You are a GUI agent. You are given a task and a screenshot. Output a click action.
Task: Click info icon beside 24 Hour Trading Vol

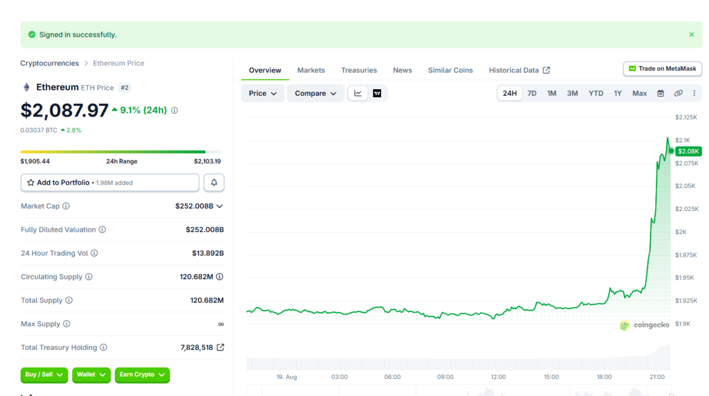point(95,253)
